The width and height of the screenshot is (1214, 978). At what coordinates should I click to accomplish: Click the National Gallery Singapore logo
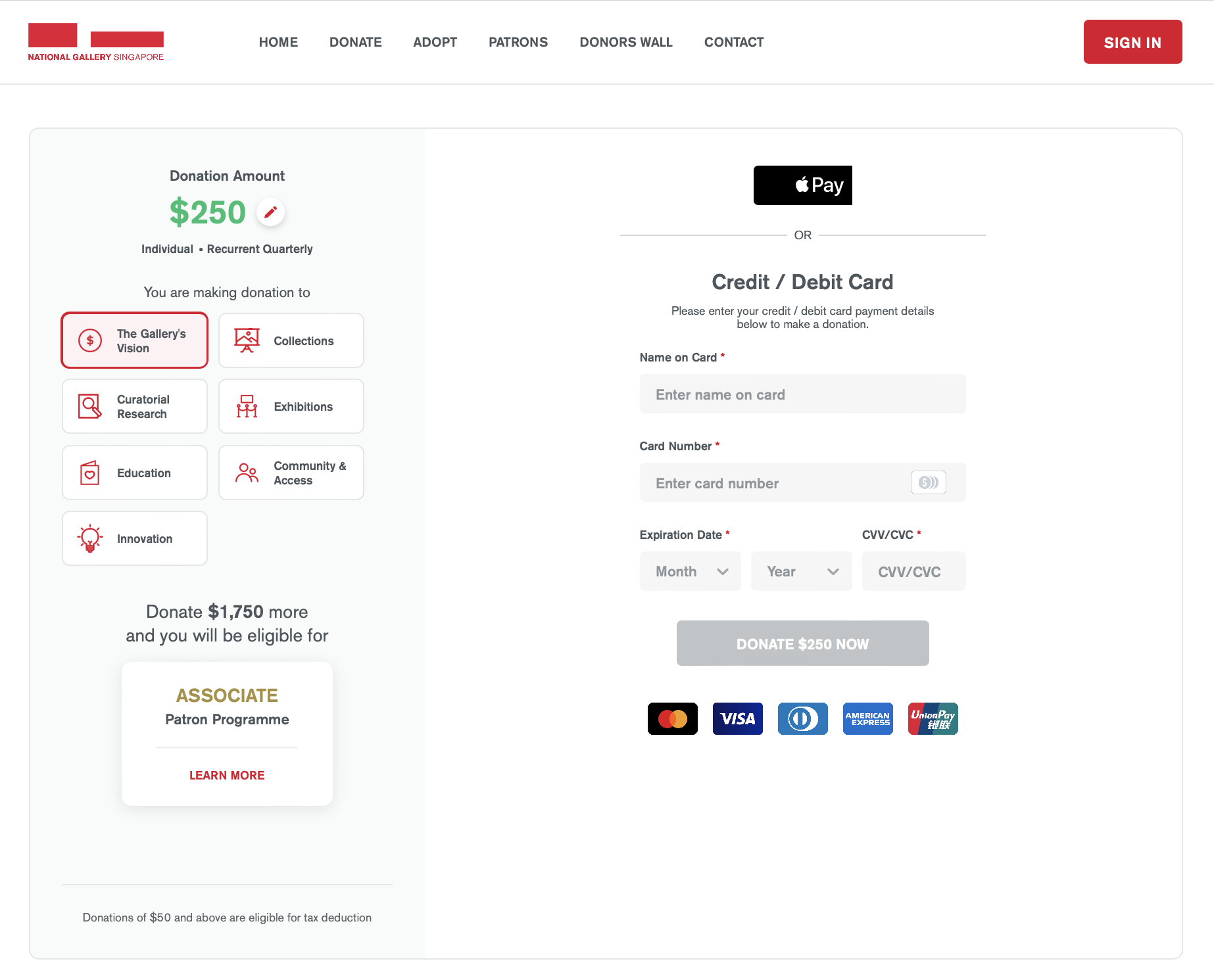click(x=96, y=42)
